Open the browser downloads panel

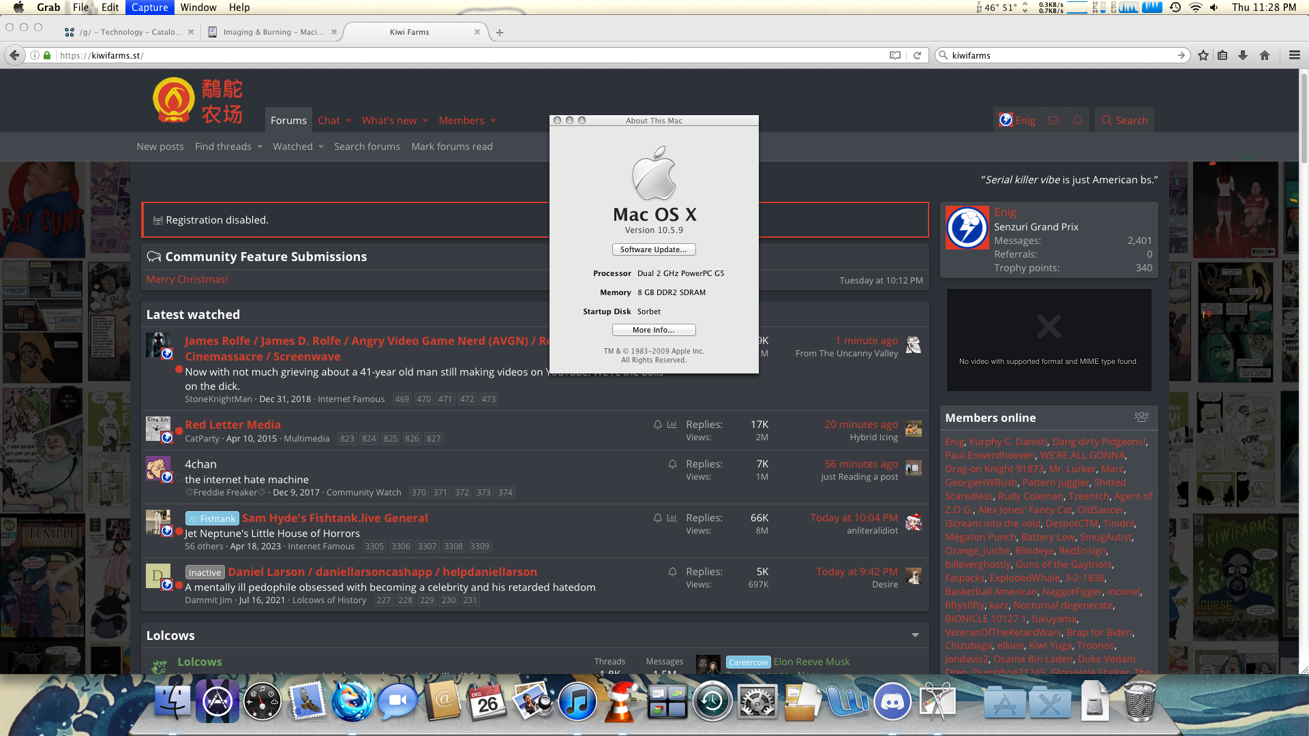[1243, 55]
